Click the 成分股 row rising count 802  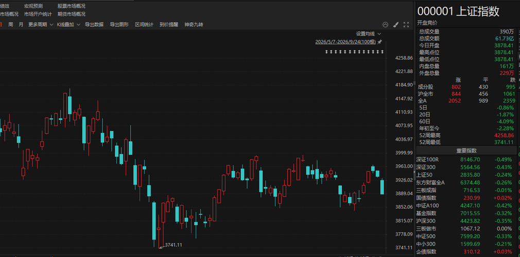click(456, 87)
